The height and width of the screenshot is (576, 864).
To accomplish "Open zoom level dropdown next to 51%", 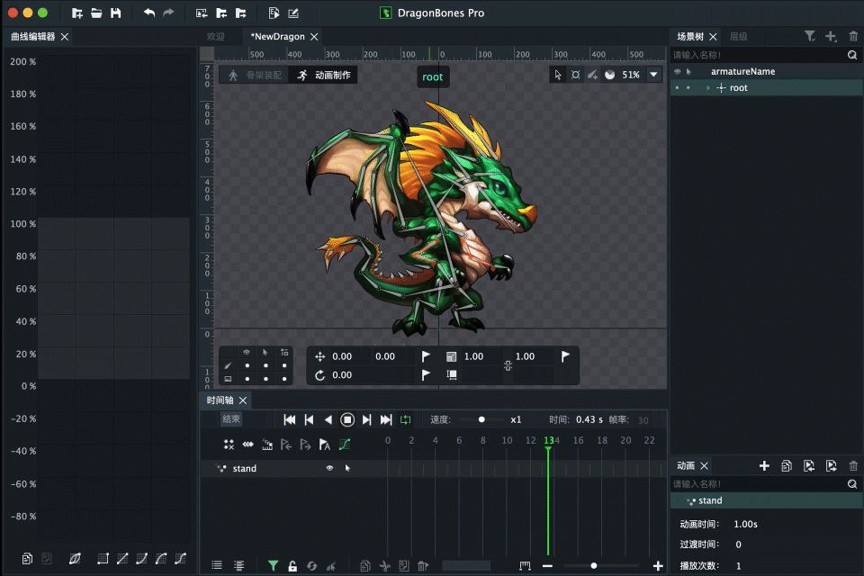I will 654,75.
